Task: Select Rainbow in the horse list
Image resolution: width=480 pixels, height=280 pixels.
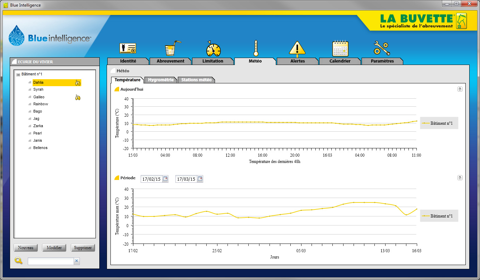Action: pyautogui.click(x=41, y=104)
